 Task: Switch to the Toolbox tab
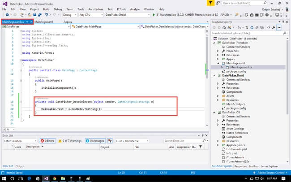click(x=253, y=166)
